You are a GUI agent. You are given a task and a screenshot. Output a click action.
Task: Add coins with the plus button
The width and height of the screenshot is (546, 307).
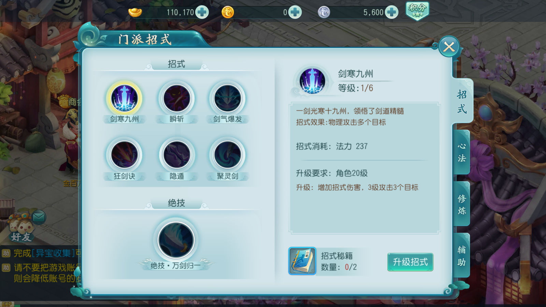[x=295, y=12]
